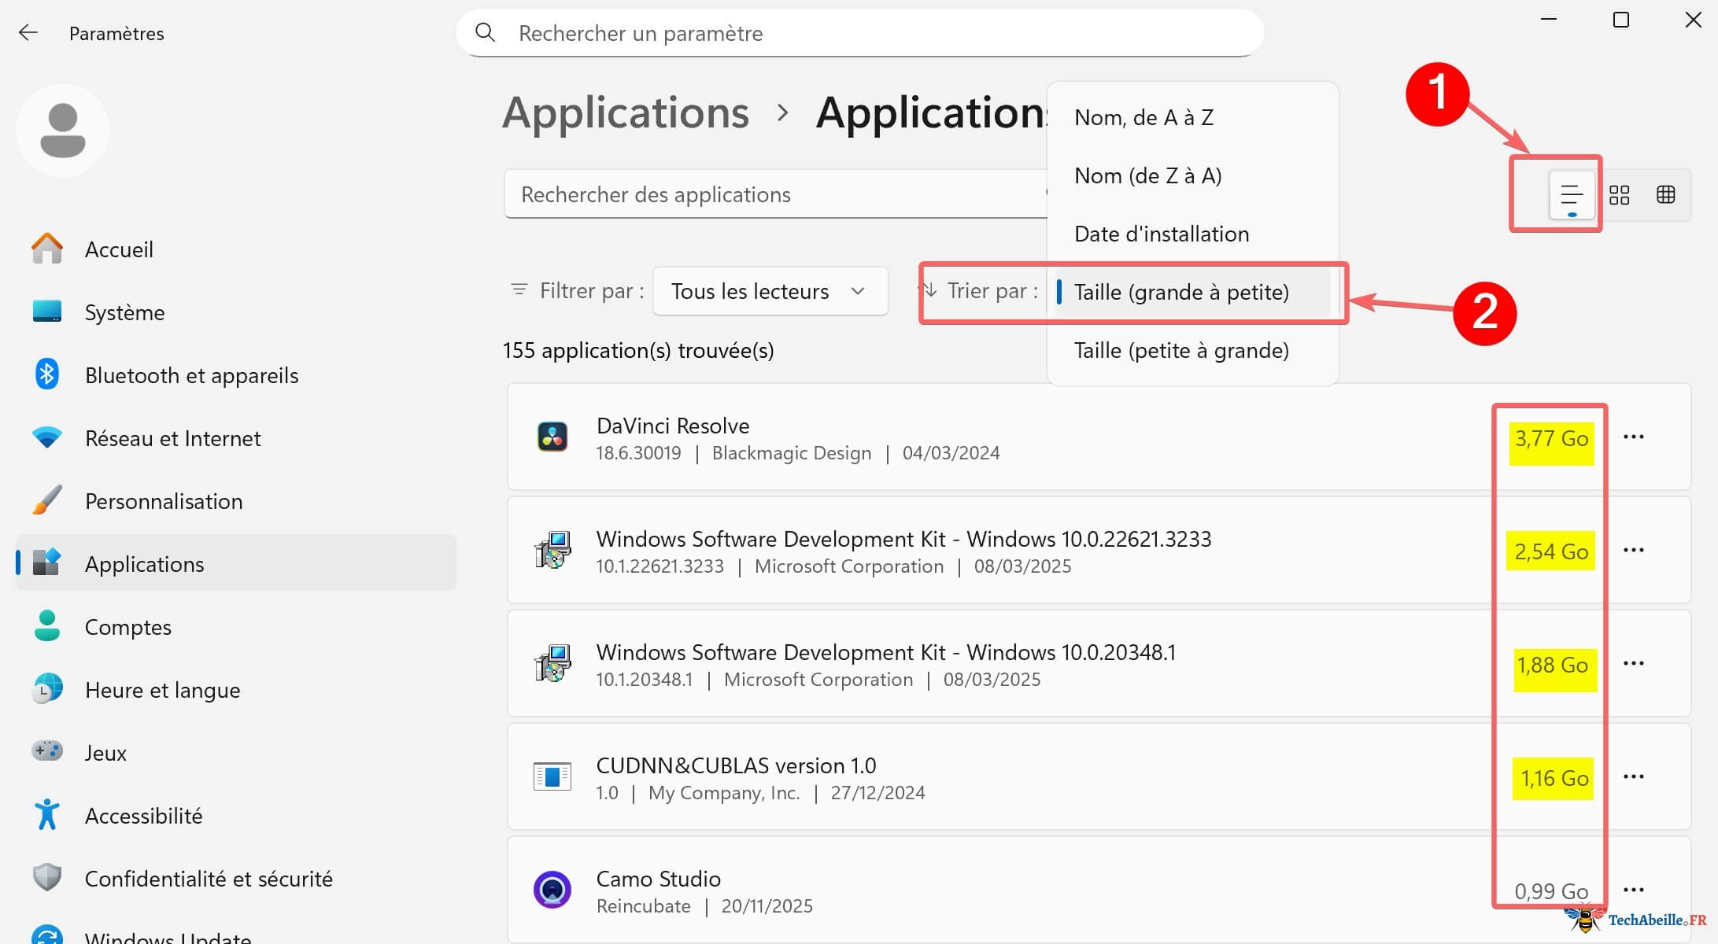Open Réseau et Internet settings
This screenshot has height=944, width=1718.
(172, 438)
